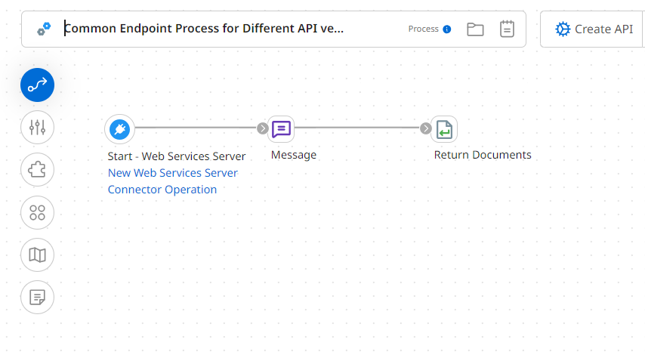This screenshot has height=361, width=645.
Task: Click the 'Process' type label
Action: click(x=423, y=29)
